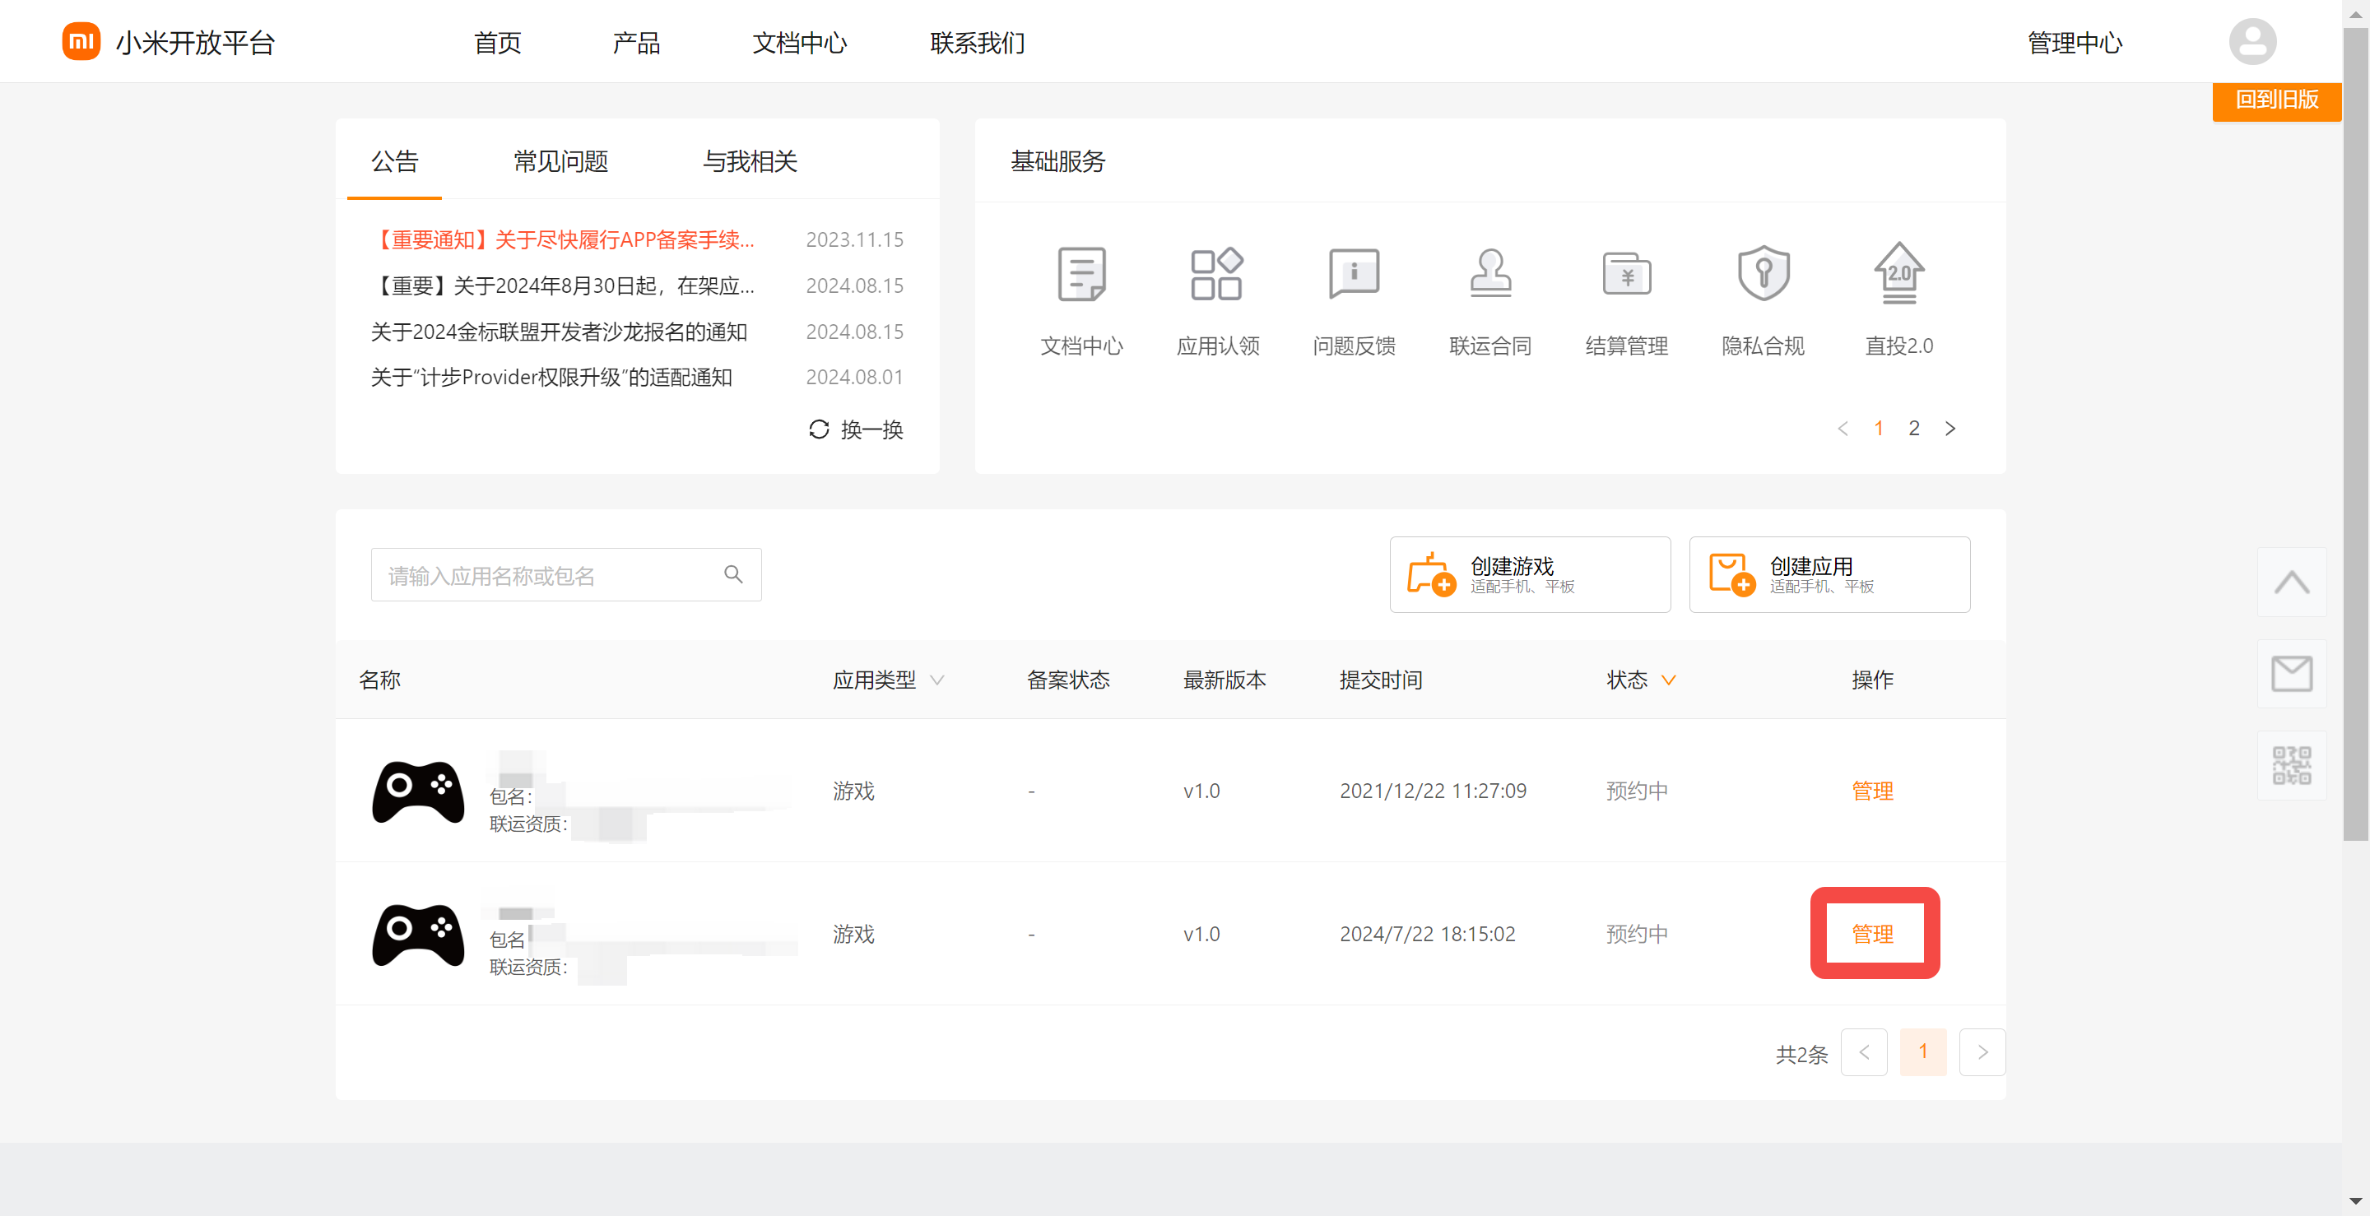Go to previous page of 基础服务
The width and height of the screenshot is (2370, 1216).
pos(1843,429)
